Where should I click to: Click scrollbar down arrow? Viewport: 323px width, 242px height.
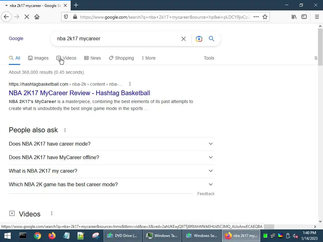pyautogui.click(x=320, y=222)
